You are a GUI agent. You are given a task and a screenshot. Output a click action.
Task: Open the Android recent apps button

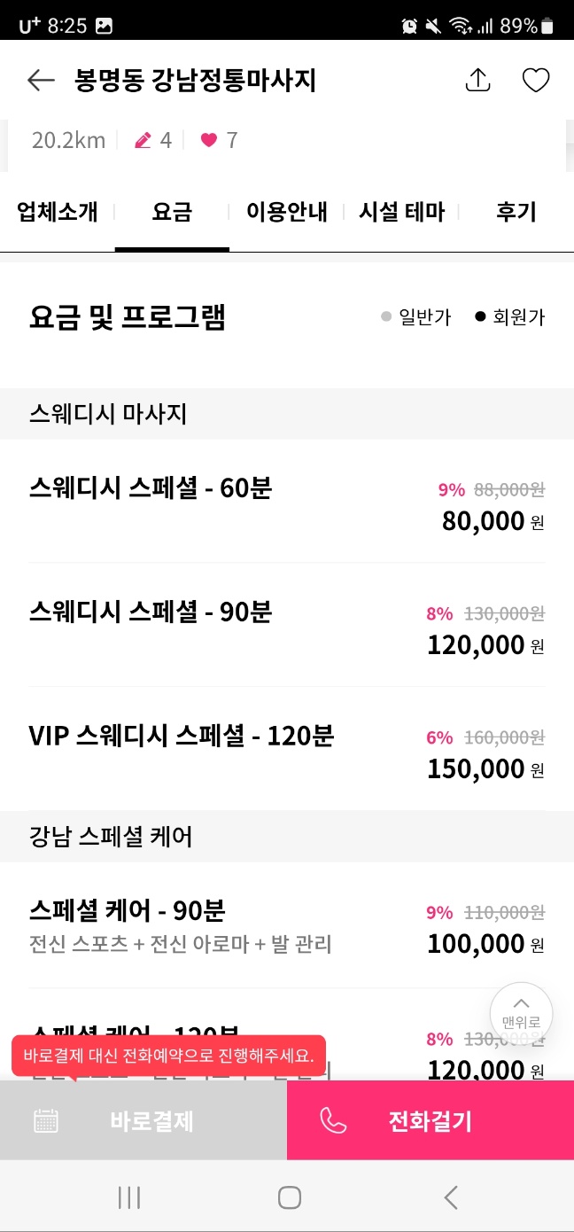tap(129, 1197)
